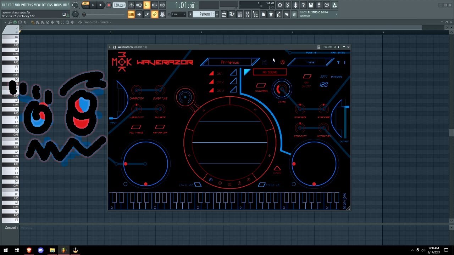Viewport: 454px width, 255px height.
Task: Click the undo history icon
Action: click(280, 5)
